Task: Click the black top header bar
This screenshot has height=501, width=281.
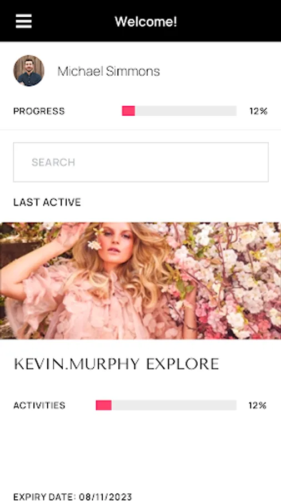Action: click(140, 21)
